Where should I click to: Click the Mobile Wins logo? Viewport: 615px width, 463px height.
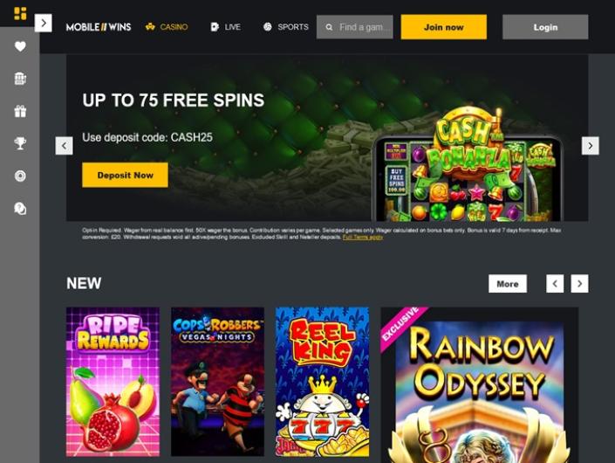click(x=99, y=27)
